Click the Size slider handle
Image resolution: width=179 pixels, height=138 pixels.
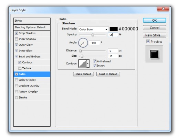pos(82,56)
